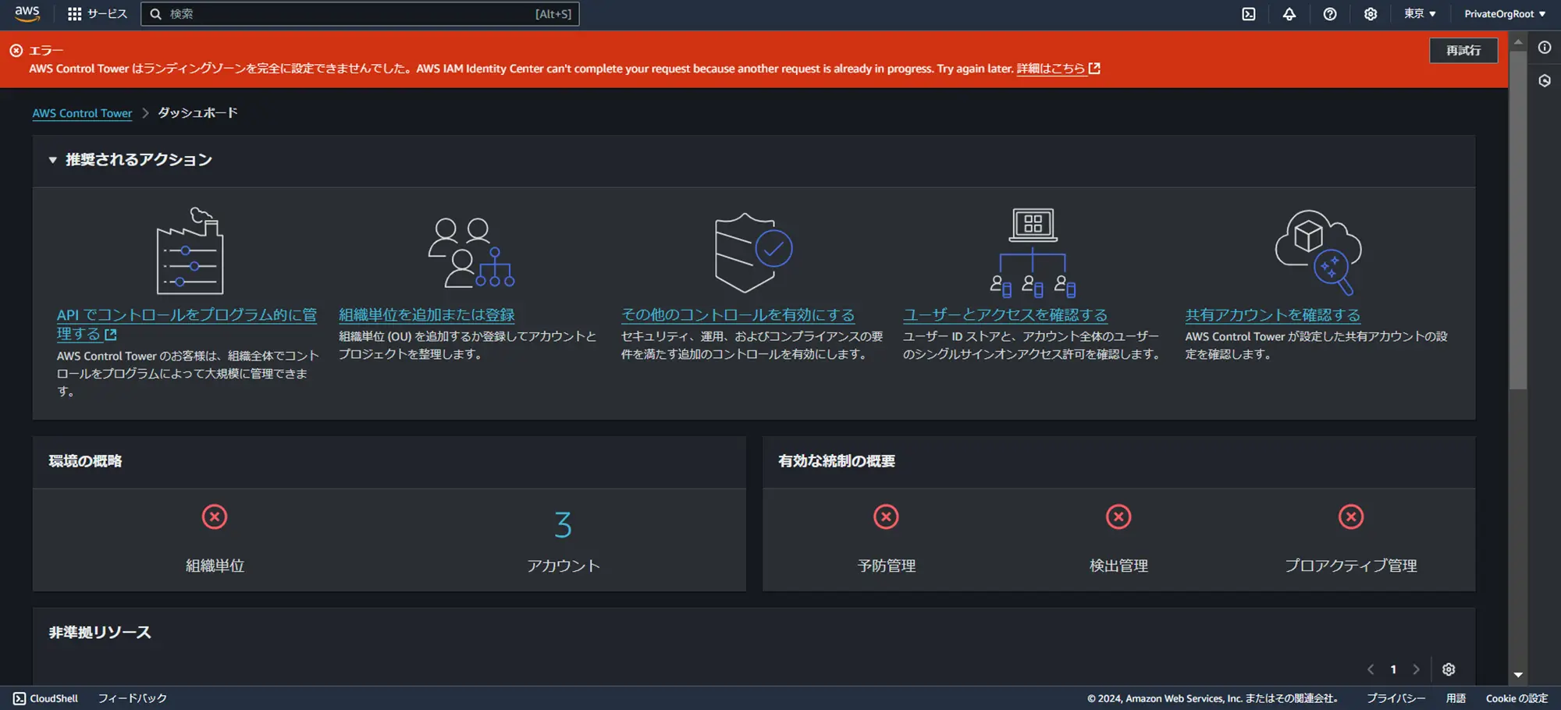Open 共有アカウントを確認する link
Image resolution: width=1561 pixels, height=710 pixels.
[1272, 315]
